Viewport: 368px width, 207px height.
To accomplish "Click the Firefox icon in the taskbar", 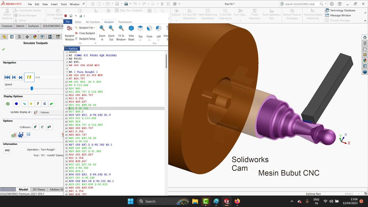I will tap(237, 201).
